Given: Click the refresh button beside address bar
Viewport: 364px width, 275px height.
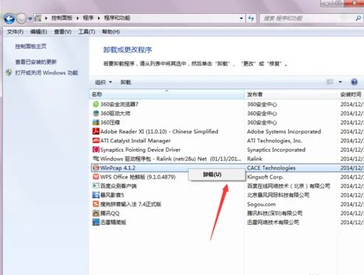Looking at the screenshot, I should pos(251,18).
